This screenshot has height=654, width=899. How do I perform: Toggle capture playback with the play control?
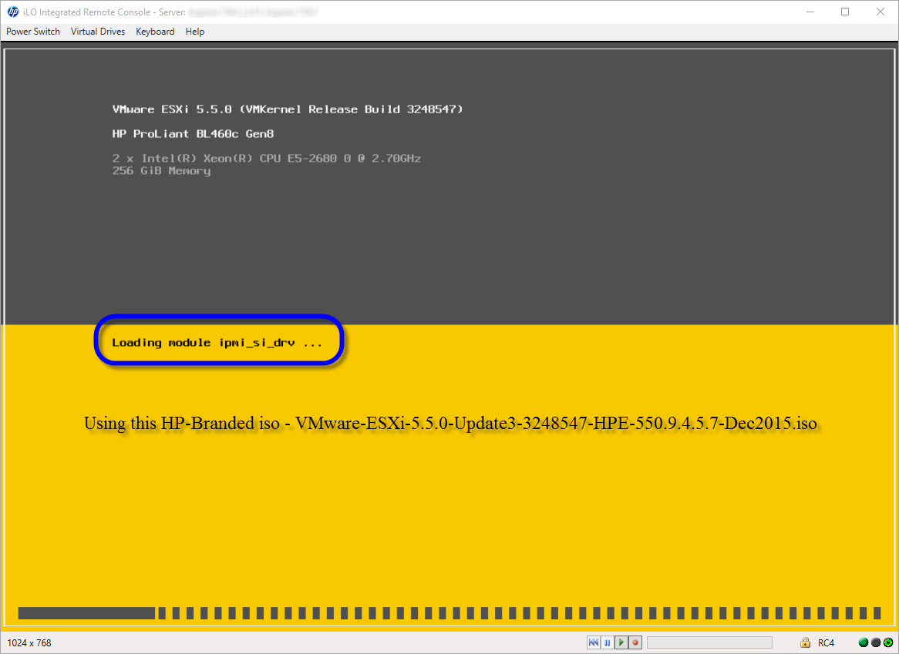click(621, 642)
